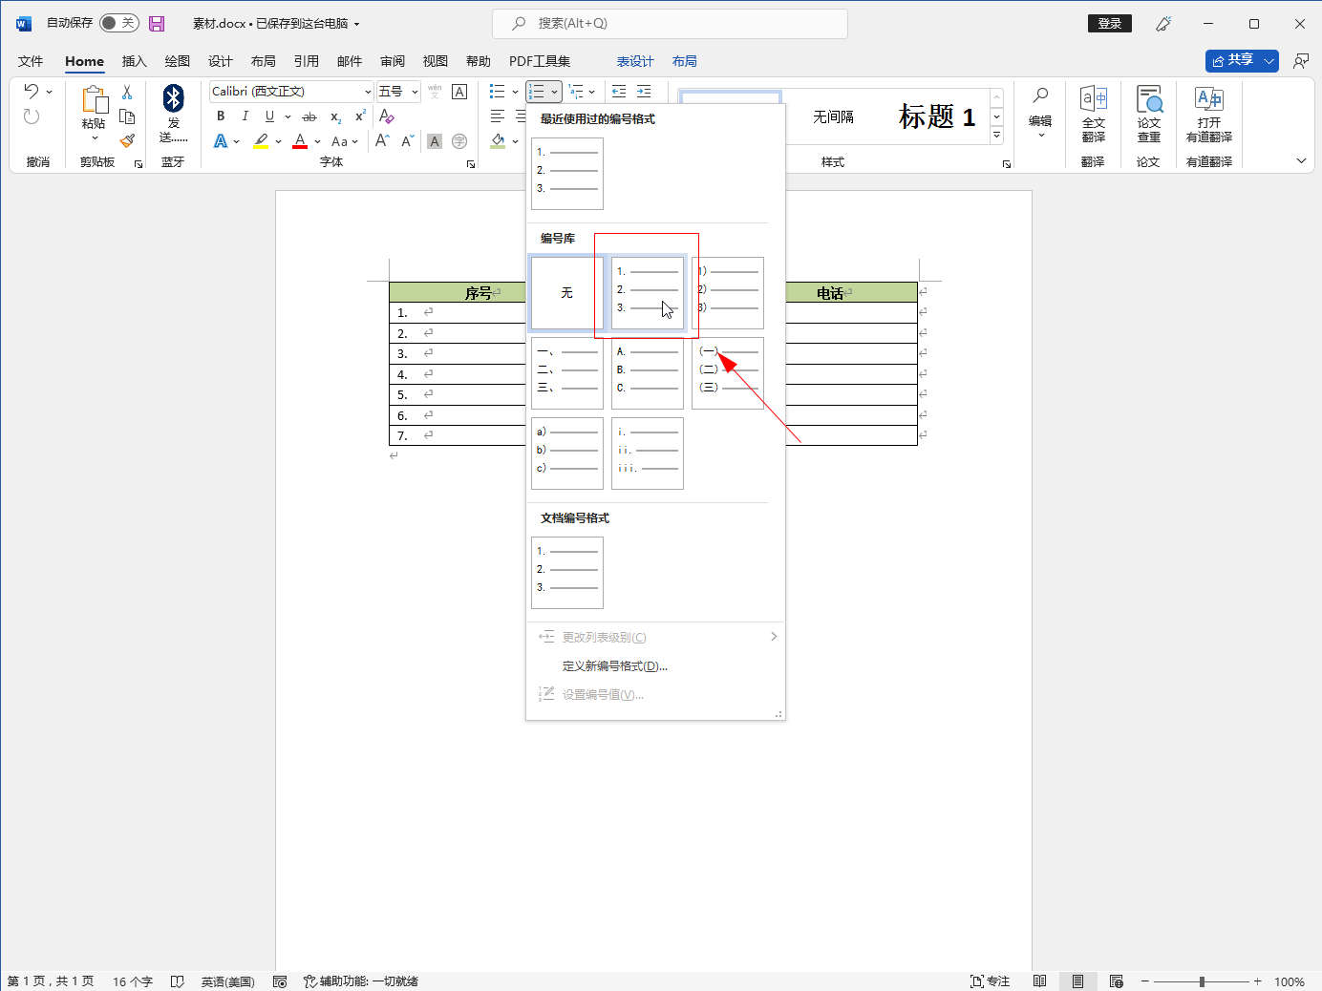Expand the numbering list dropdown arrow

coord(554,92)
